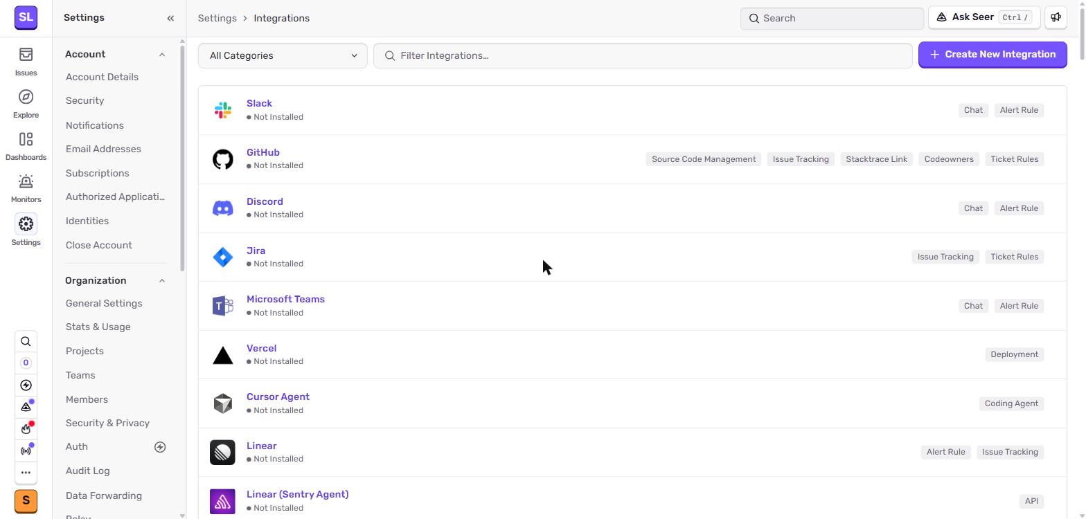Image resolution: width=1086 pixels, height=519 pixels.
Task: Focus the Filter Integrations field
Action: (643, 55)
